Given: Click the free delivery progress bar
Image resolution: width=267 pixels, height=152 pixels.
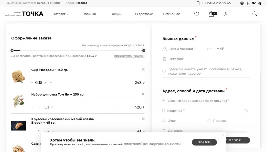Looking at the screenshot, I should tap(78, 50).
